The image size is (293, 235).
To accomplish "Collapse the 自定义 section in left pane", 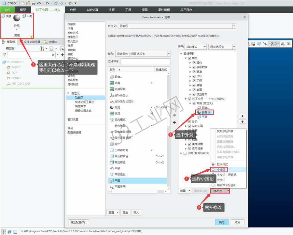I will pos(68,93).
